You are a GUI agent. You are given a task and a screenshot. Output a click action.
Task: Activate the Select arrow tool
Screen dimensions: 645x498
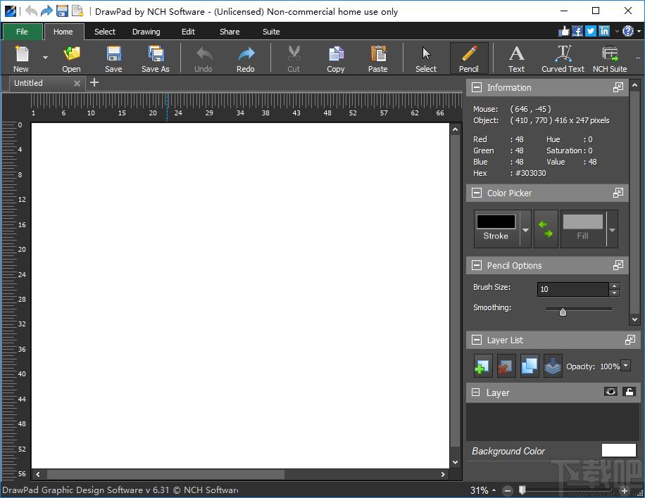426,58
